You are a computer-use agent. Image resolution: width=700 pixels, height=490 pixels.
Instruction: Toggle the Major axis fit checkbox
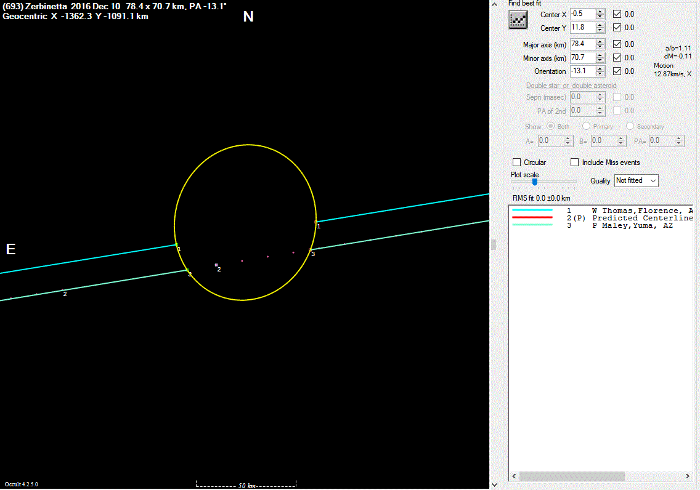click(617, 44)
